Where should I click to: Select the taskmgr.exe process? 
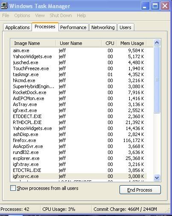tap(79, 74)
